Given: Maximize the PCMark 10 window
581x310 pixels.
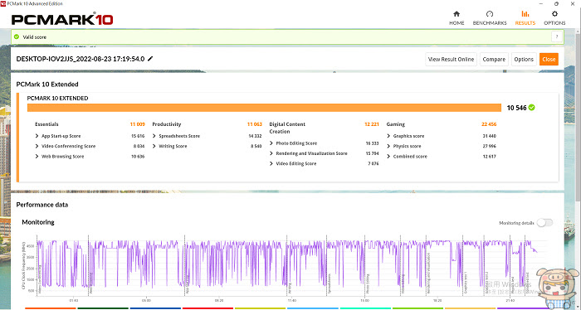Looking at the screenshot, I should point(556,3).
